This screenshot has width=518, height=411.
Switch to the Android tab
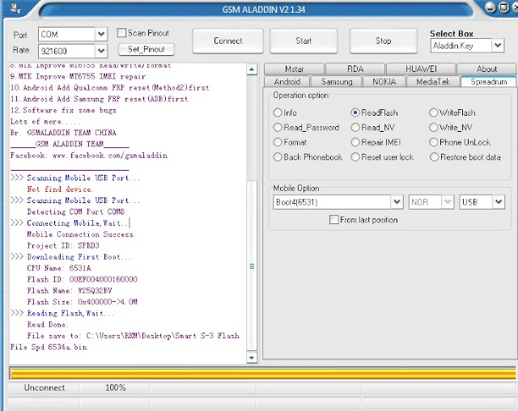click(x=287, y=82)
